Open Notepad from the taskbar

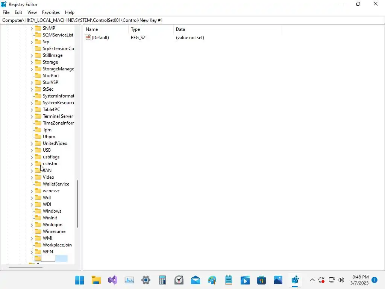click(229, 280)
